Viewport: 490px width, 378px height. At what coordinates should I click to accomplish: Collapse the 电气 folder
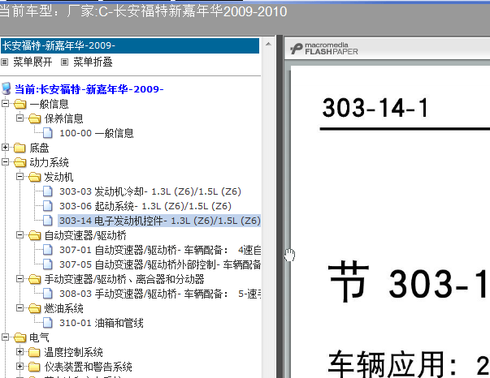6,337
